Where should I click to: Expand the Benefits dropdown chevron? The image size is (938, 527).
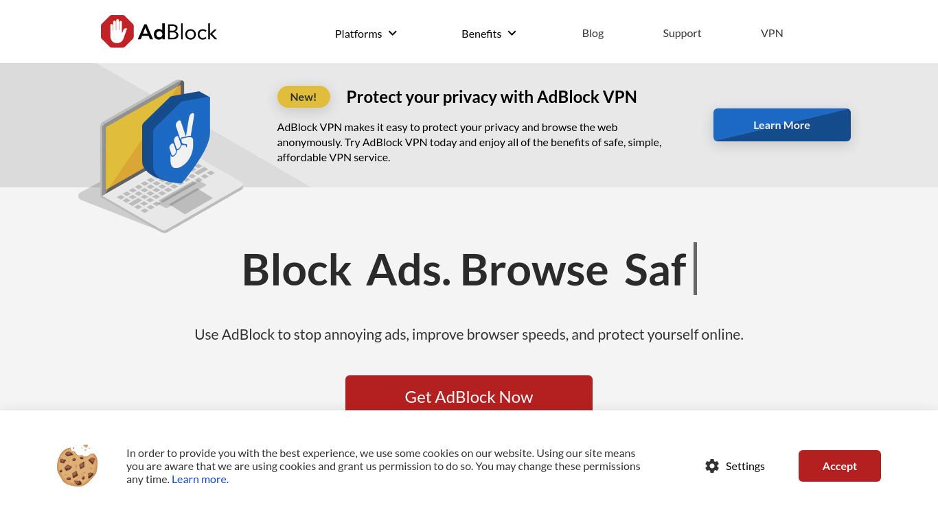(512, 33)
